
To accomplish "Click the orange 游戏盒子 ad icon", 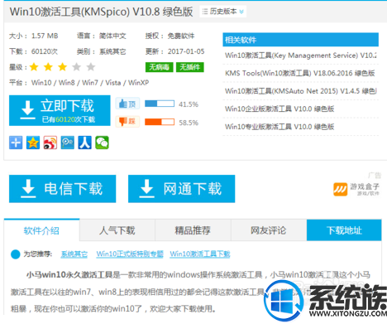I will [x=340, y=190].
